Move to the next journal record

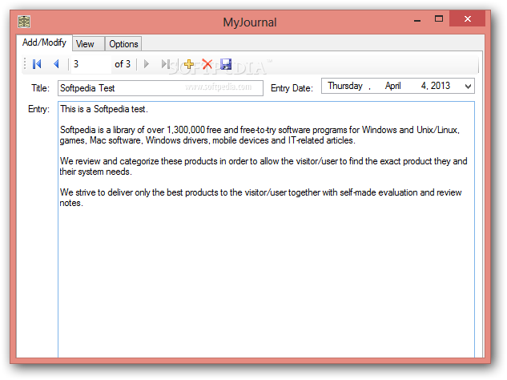pyautogui.click(x=146, y=64)
